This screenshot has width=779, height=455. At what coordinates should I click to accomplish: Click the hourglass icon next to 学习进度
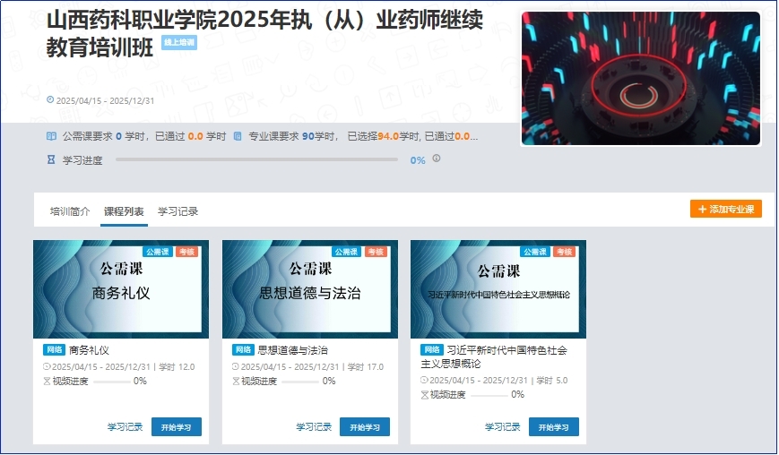tap(51, 160)
